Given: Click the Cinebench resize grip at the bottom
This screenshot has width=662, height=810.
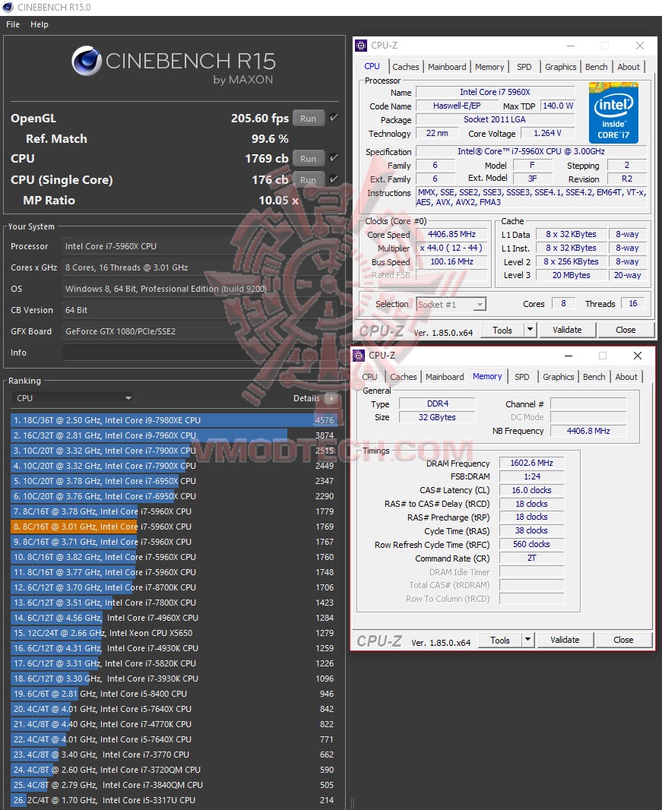Looking at the screenshot, I should [353, 802].
